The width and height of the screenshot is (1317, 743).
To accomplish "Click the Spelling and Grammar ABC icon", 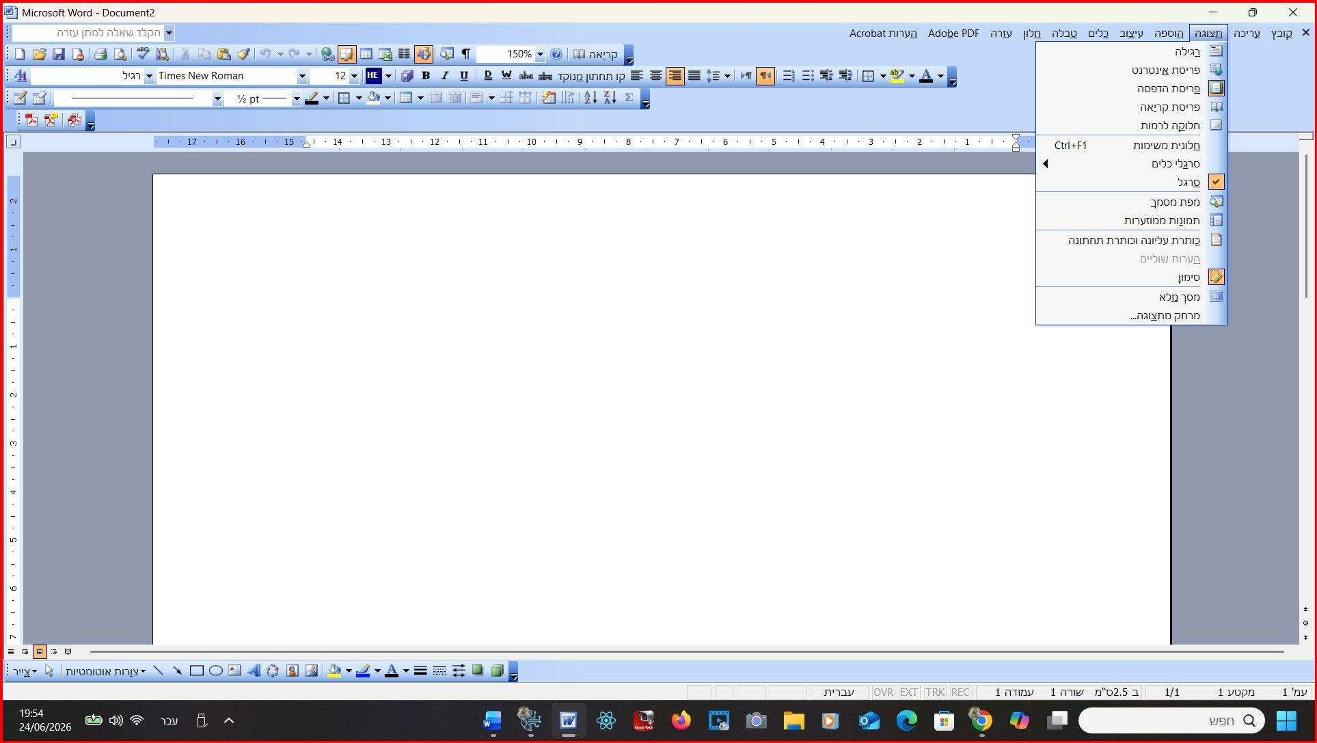I will coord(143,54).
